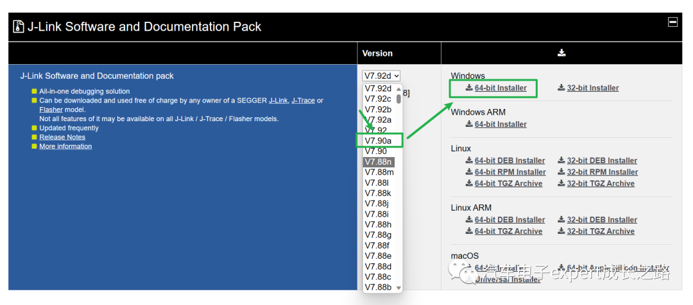Download the Linux ARM 32-bit TGZ Archive
This screenshot has width=693, height=305.
601,231
